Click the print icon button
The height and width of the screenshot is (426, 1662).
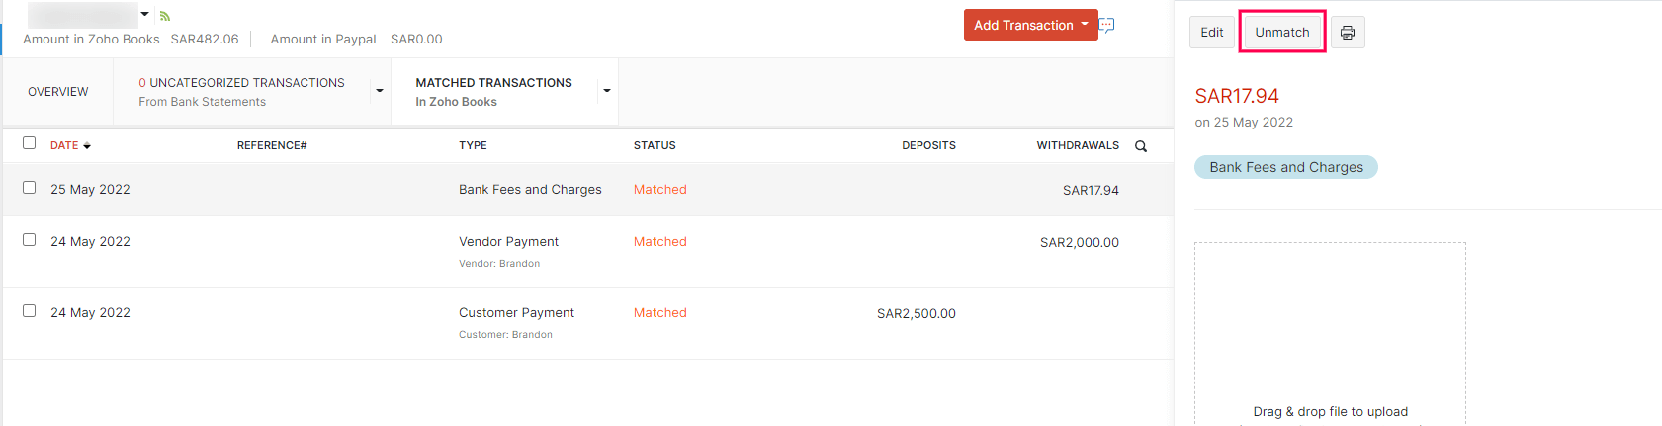click(x=1347, y=33)
